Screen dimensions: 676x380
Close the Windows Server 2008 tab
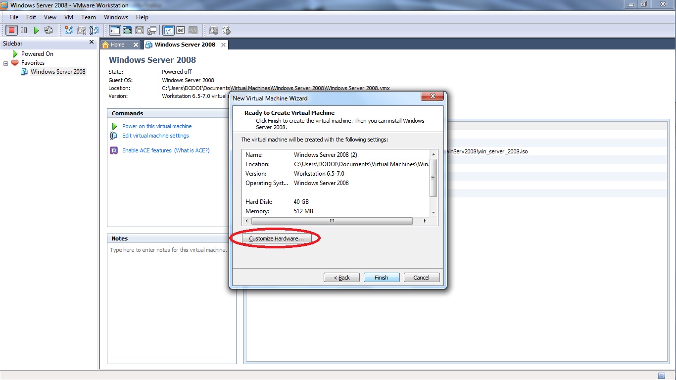[223, 45]
